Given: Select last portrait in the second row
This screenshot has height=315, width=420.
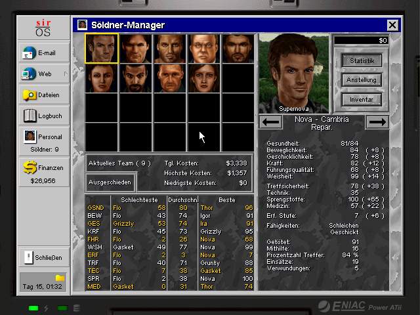Looking at the screenshot, I should click(204, 79).
